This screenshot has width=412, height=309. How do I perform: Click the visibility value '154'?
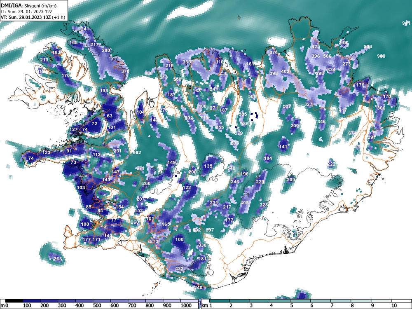coord(119,207)
